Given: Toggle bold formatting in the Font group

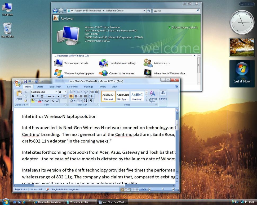Looking at the screenshot, I should pyautogui.click(x=33, y=96).
